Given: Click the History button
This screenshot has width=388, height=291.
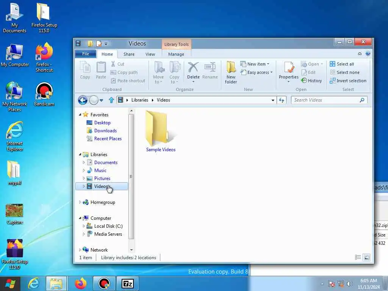Looking at the screenshot, I should 311,81.
